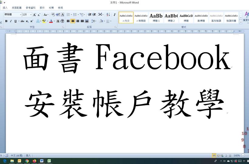Screen dimensions: 249x164
Task: Toggle strikethrough (abc) formatting
Action: click(22, 21)
